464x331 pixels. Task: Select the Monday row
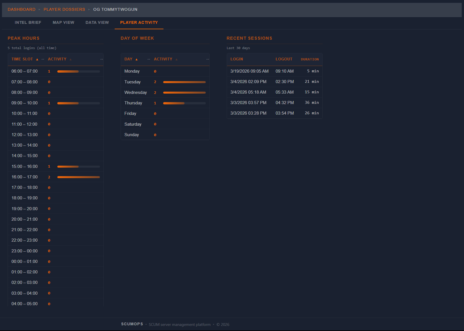165,71
